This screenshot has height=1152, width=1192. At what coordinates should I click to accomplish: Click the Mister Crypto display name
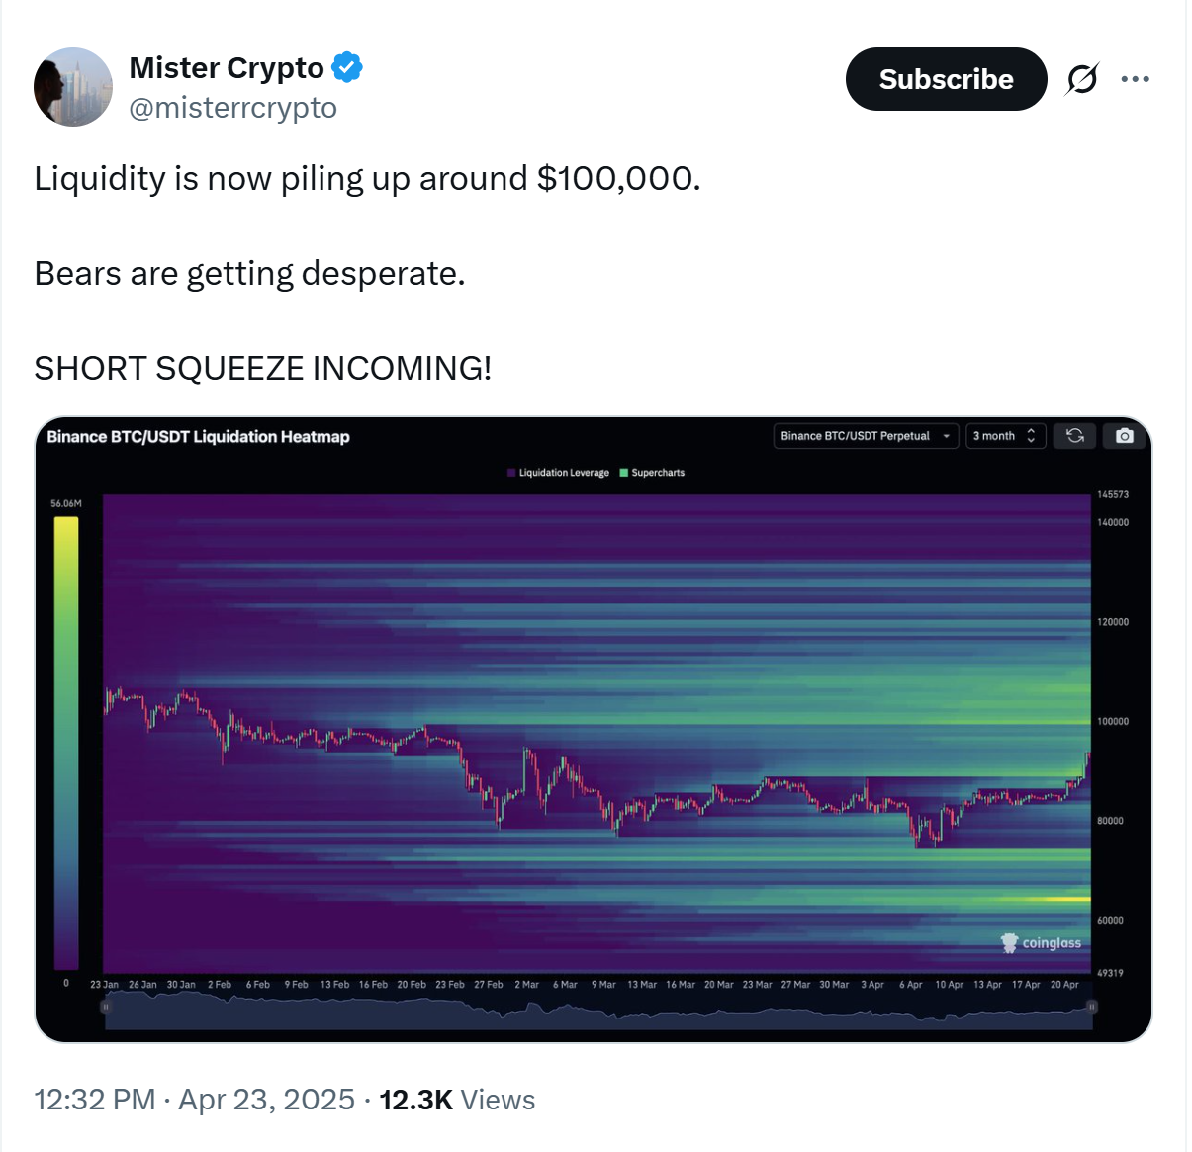tap(227, 67)
